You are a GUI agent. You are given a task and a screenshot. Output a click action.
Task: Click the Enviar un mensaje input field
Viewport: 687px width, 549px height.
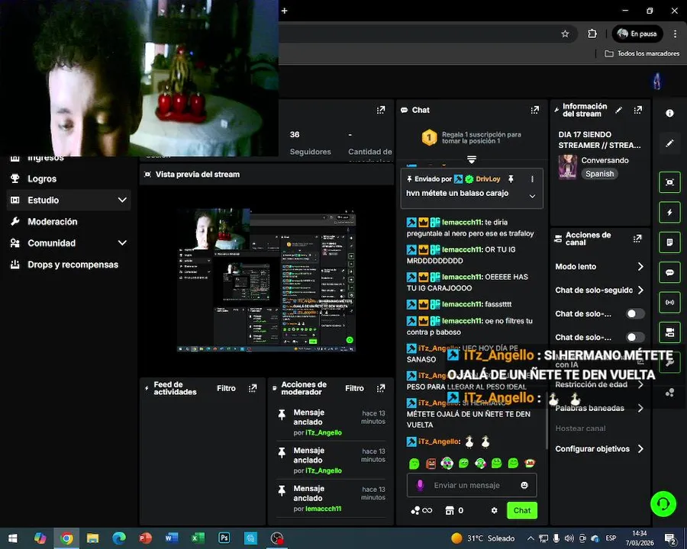coord(472,485)
